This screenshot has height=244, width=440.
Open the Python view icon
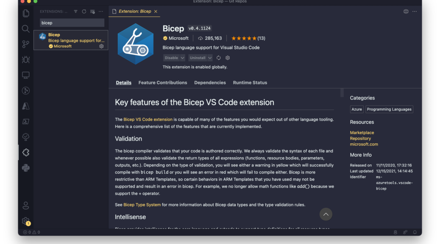(x=26, y=168)
